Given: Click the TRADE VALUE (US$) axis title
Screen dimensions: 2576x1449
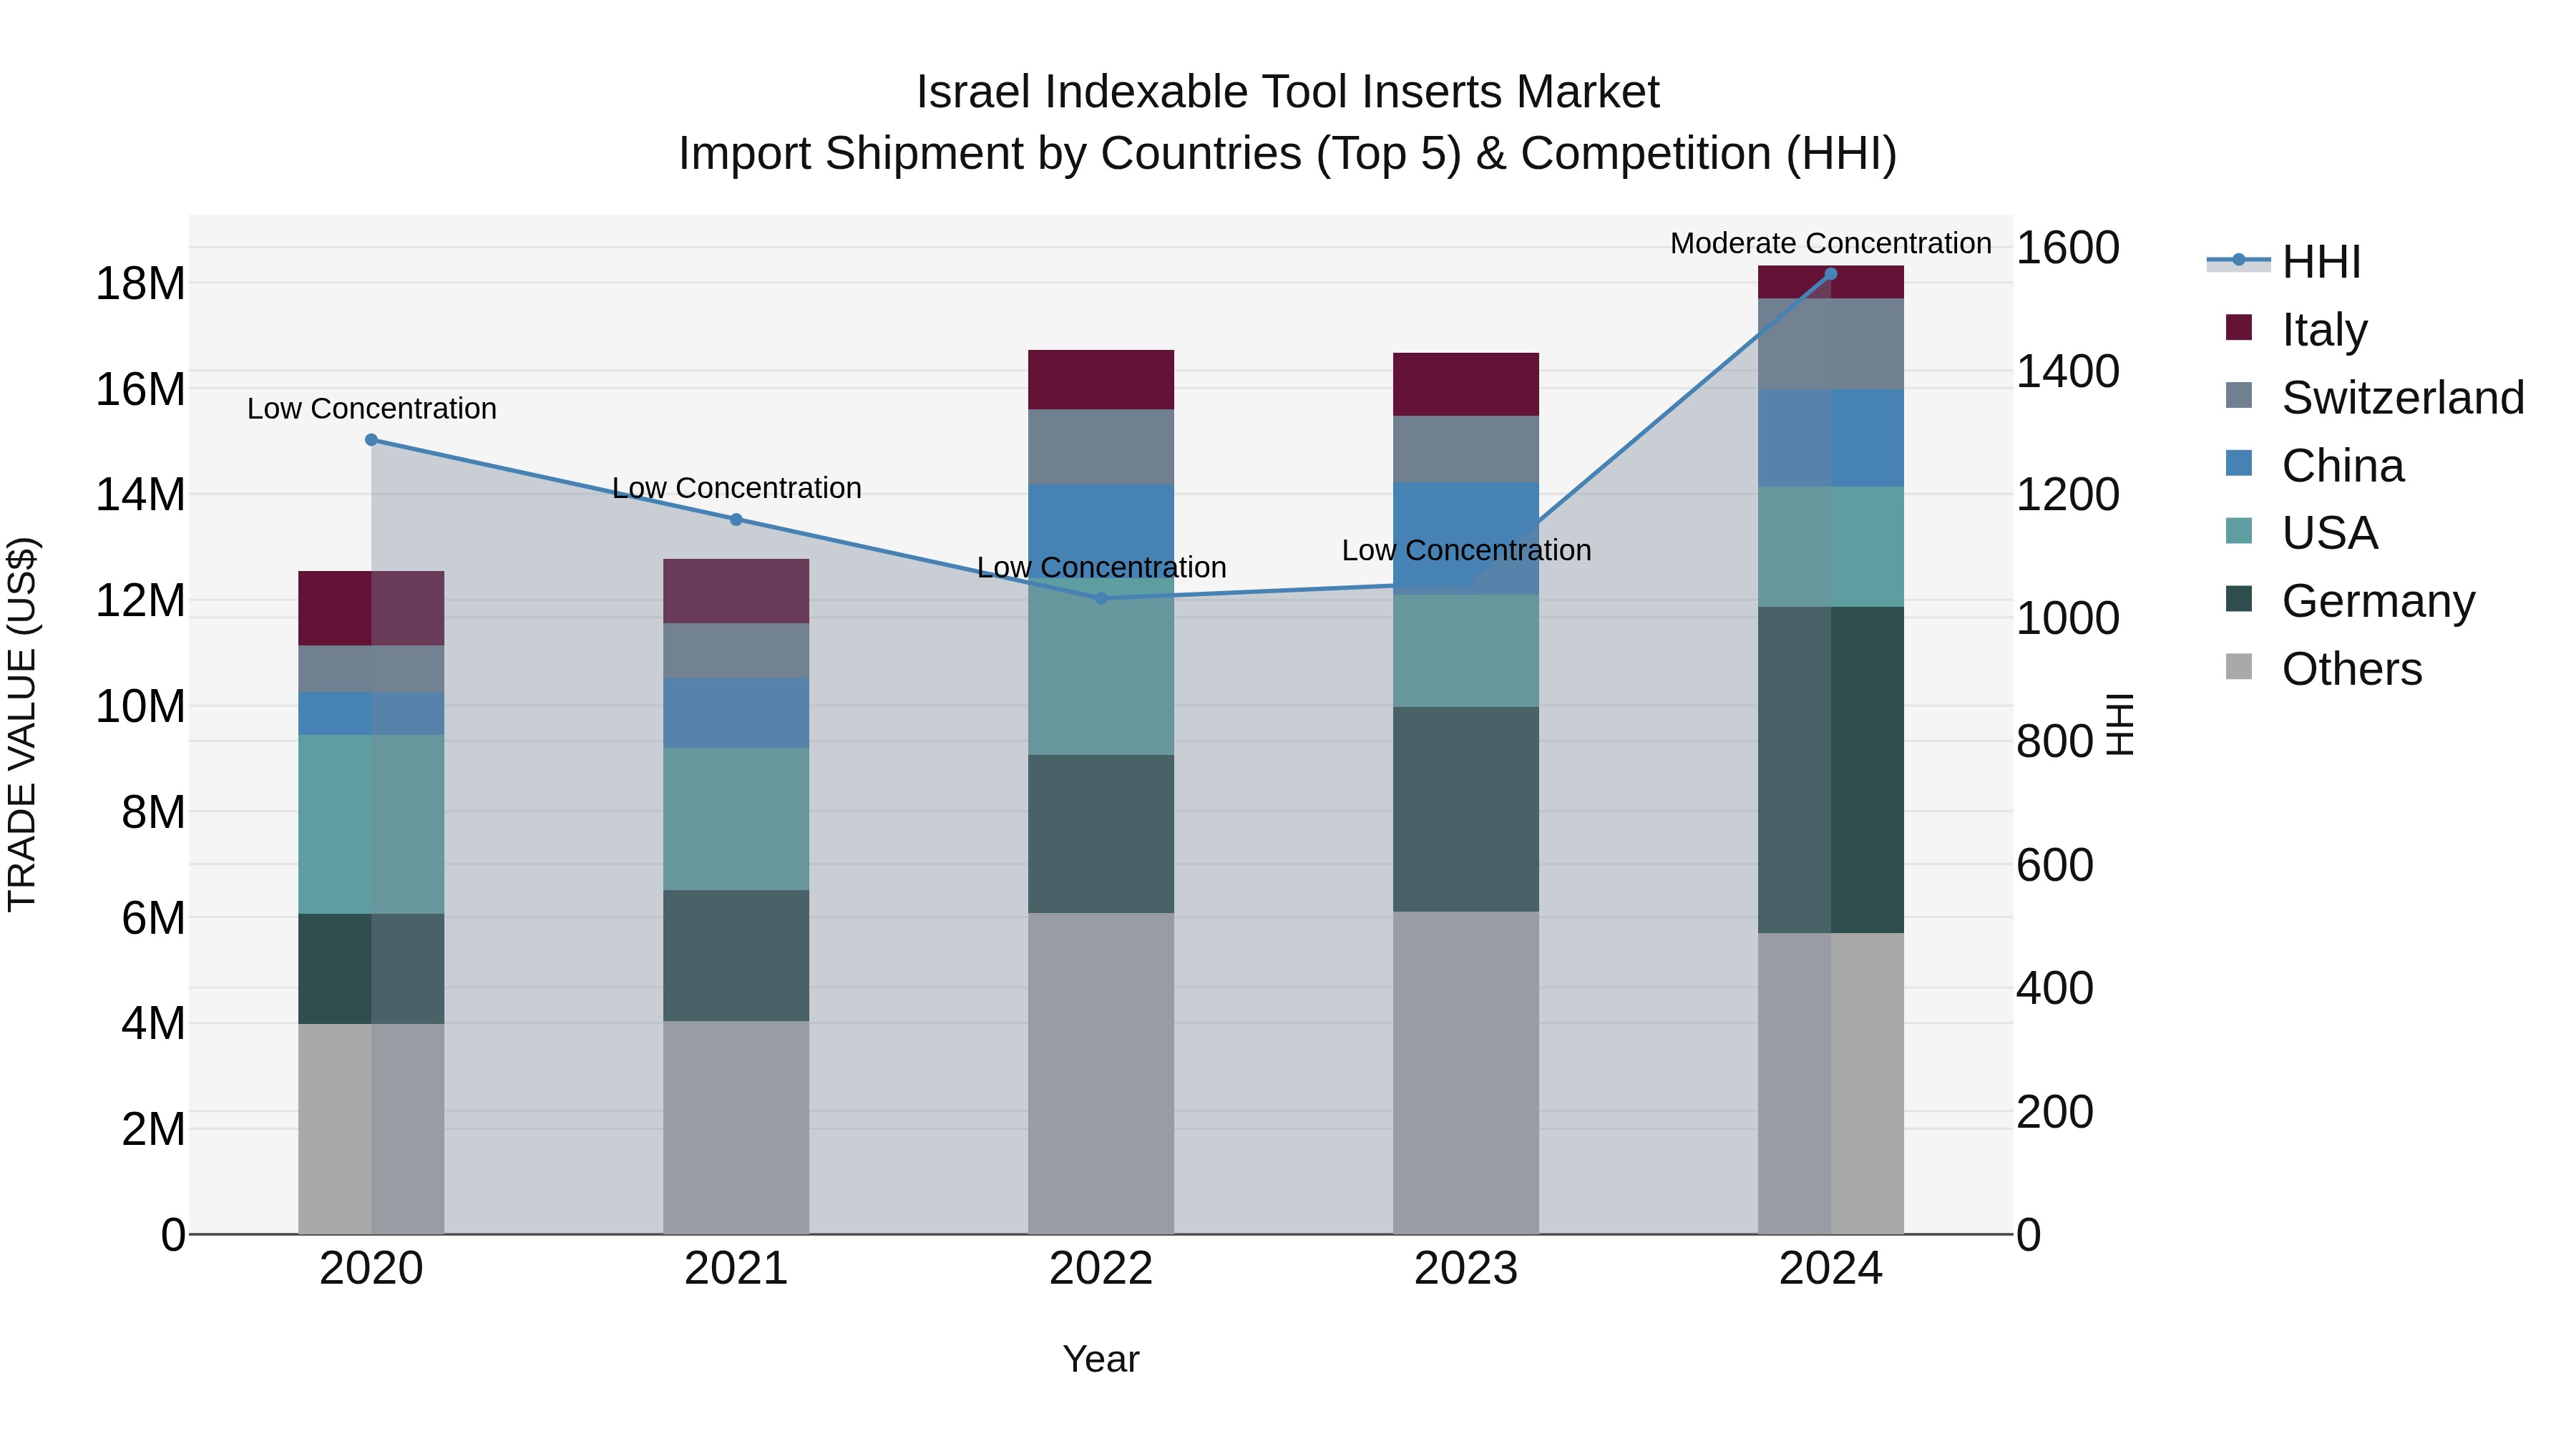Looking at the screenshot, I should click(x=22, y=724).
